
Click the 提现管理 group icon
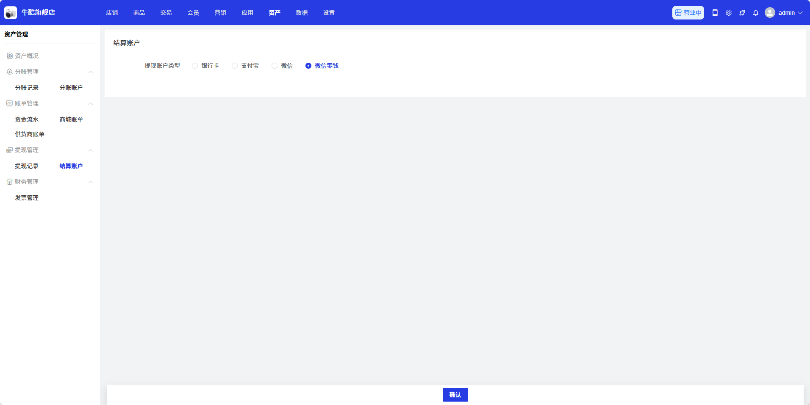pyautogui.click(x=9, y=150)
